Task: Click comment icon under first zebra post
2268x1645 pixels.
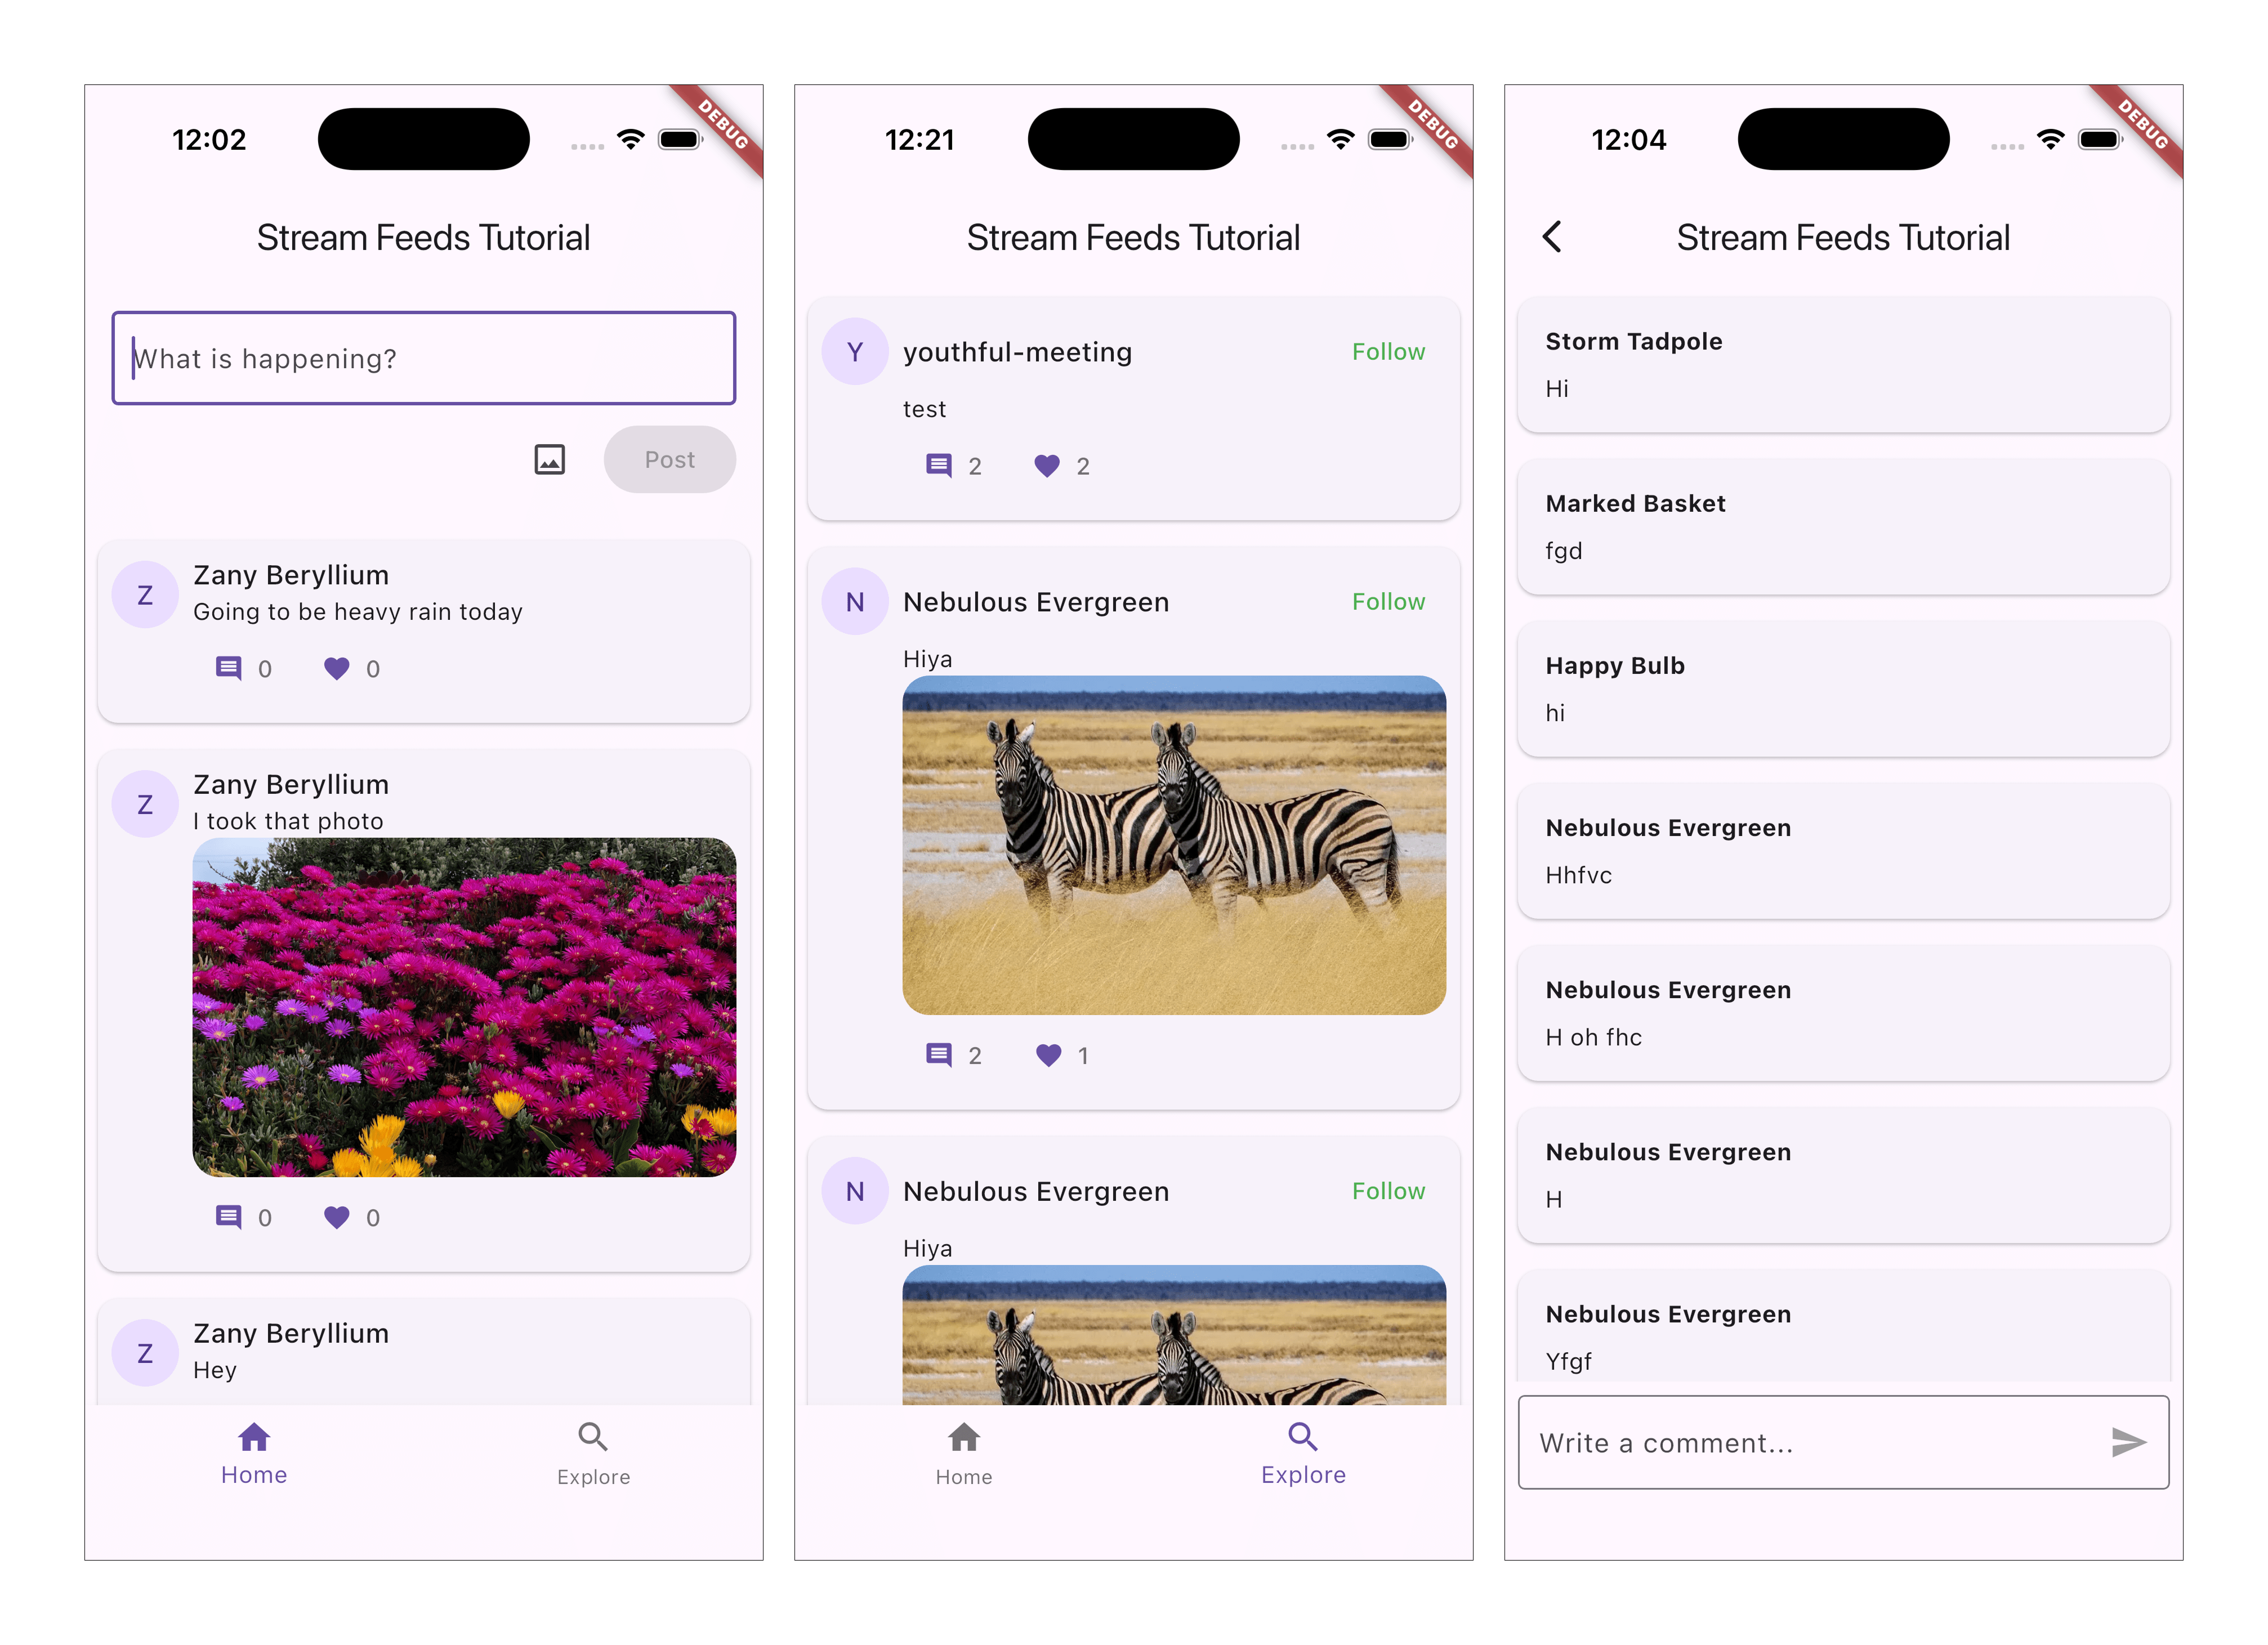Action: [938, 1055]
